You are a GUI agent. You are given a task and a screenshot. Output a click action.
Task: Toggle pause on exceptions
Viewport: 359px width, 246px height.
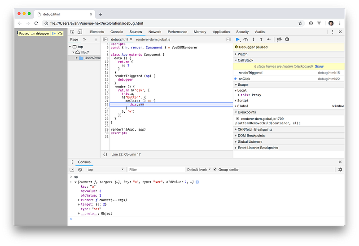click(x=287, y=40)
